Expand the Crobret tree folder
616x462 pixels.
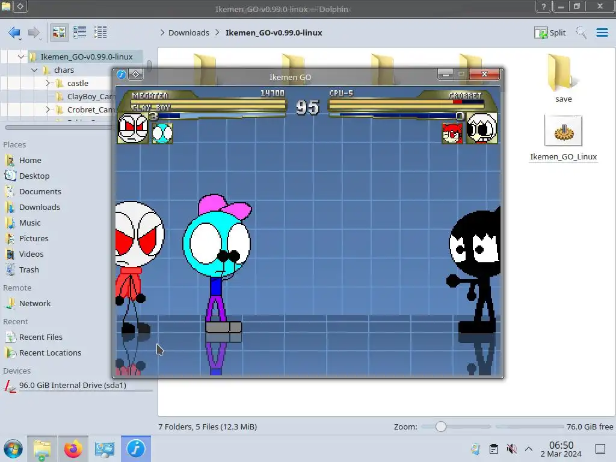48,109
